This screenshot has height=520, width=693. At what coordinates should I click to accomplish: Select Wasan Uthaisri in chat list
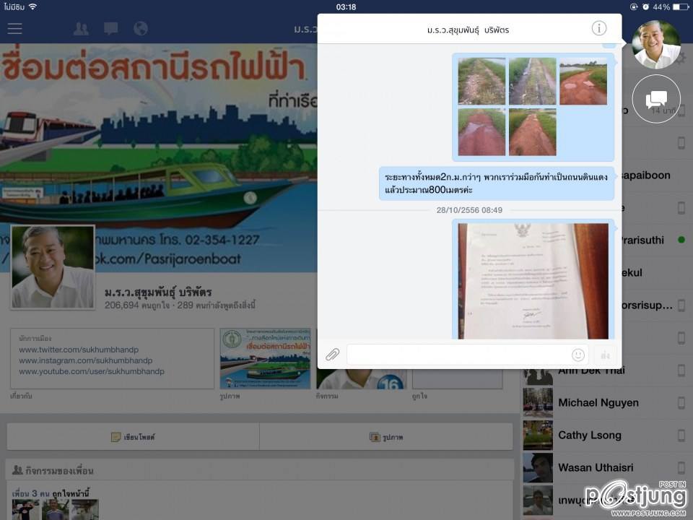tap(596, 467)
